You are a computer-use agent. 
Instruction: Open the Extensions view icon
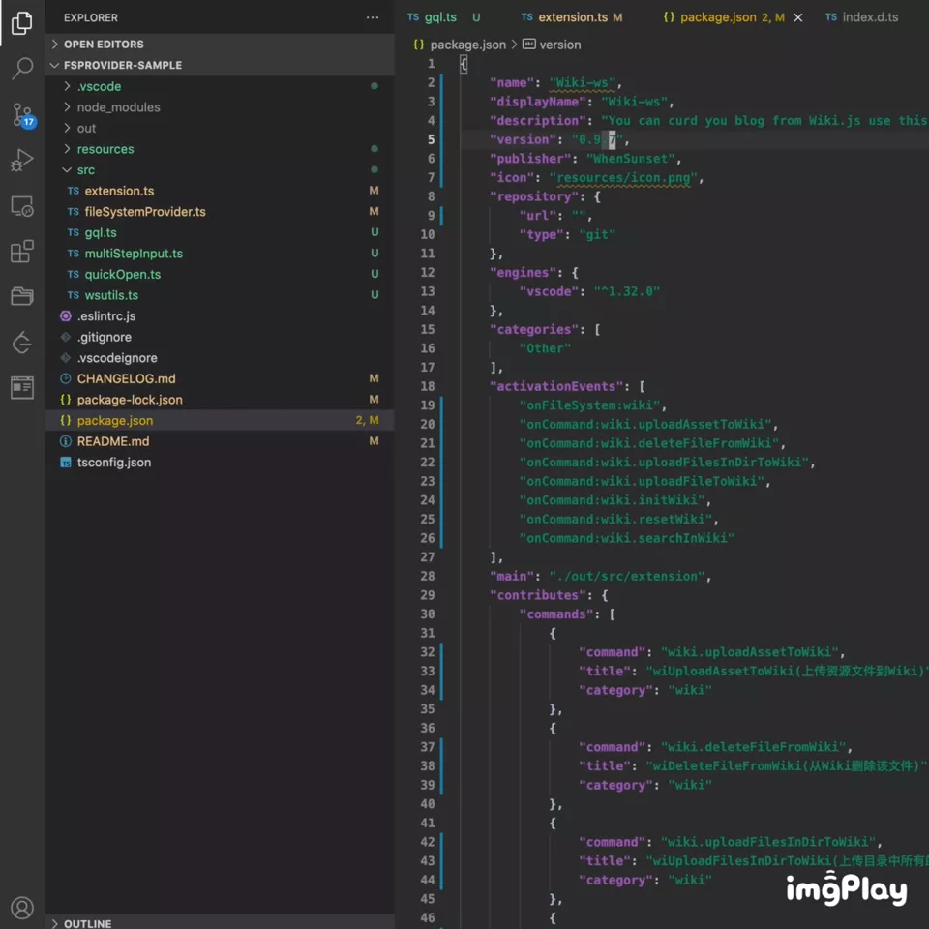click(22, 252)
